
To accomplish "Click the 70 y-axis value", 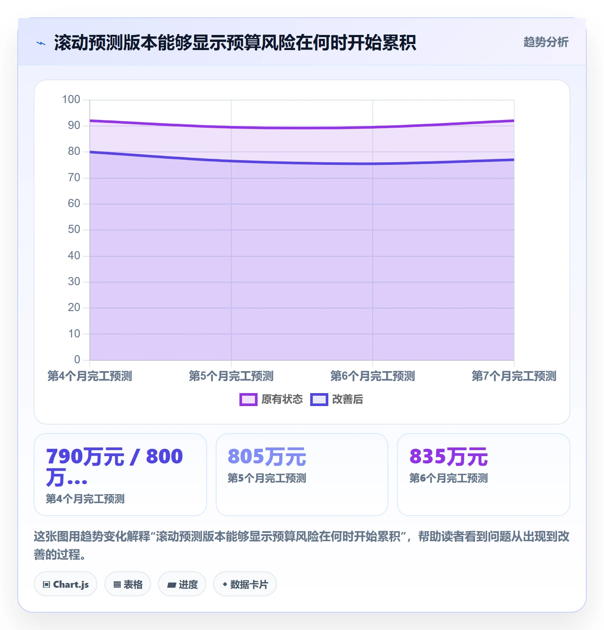I will click(74, 178).
